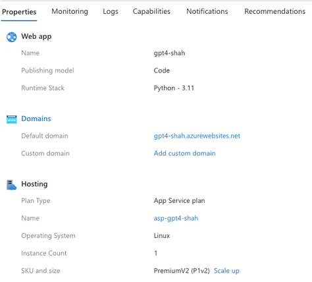This screenshot has height=282, width=312.
Task: Select the Linux operating system value
Action: pyautogui.click(x=162, y=236)
